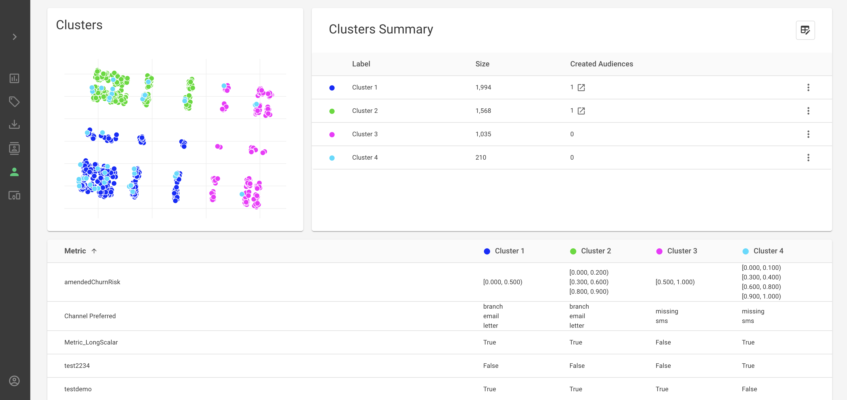Click the size value 1,035
Image resolution: width=847 pixels, height=400 pixels.
point(483,134)
